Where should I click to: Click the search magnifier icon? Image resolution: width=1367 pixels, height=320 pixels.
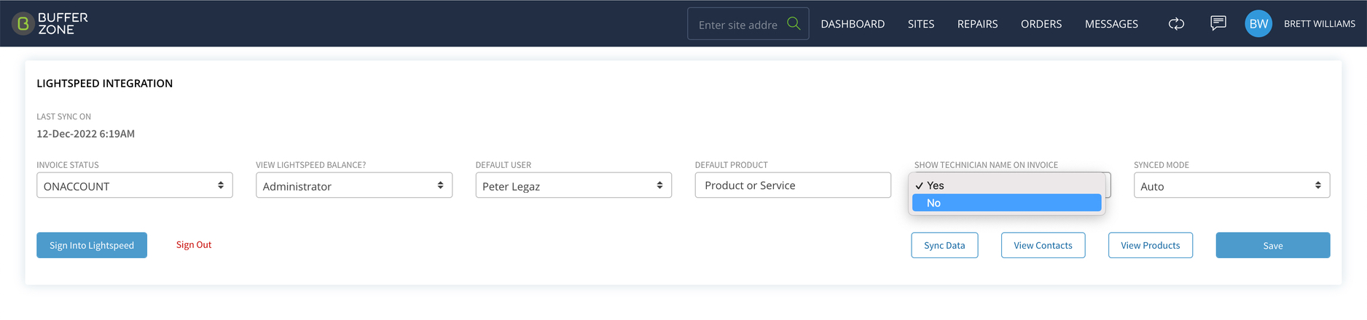pos(794,24)
